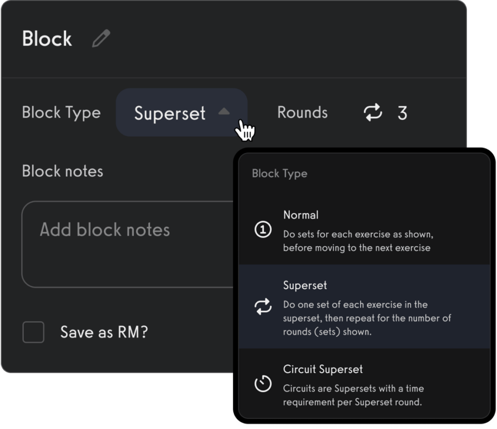This screenshot has width=497, height=429.
Task: Tick the Save as RM checkbox
Action: (x=34, y=332)
